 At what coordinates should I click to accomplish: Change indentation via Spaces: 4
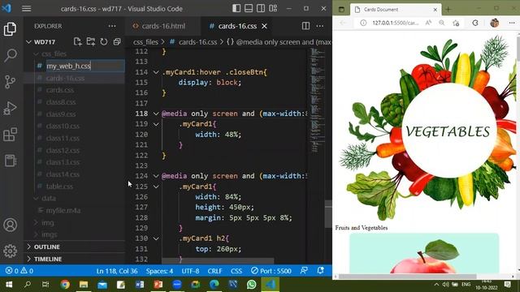[159, 271]
